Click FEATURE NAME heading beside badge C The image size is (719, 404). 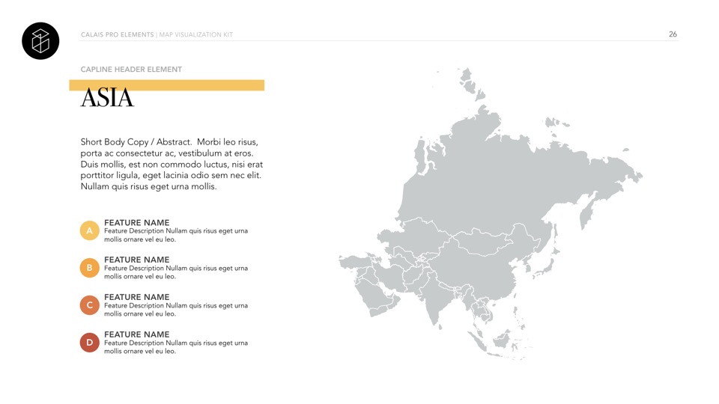click(137, 297)
